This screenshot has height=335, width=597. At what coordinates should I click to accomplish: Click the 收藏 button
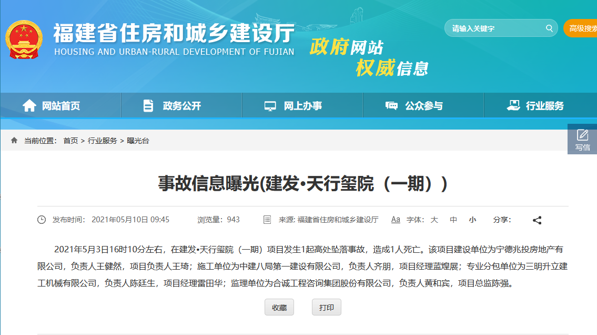pyautogui.click(x=279, y=307)
